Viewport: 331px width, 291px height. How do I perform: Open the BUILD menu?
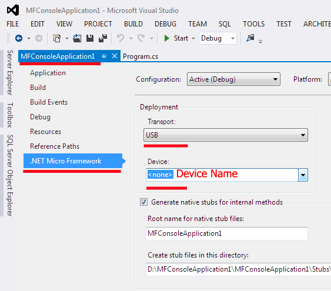coord(133,24)
